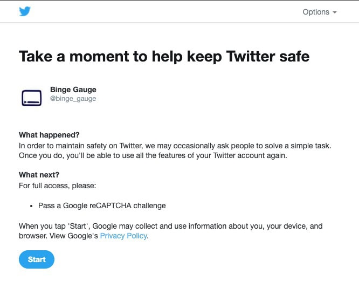Click the Binge Gauge profile avatar

coord(32,98)
